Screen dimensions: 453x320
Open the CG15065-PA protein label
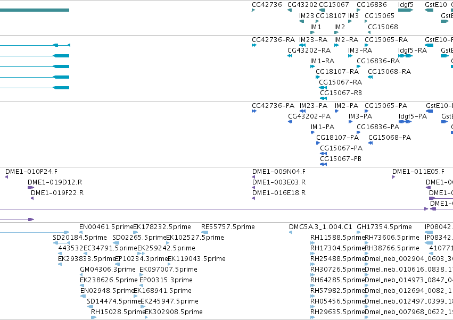[386, 106]
